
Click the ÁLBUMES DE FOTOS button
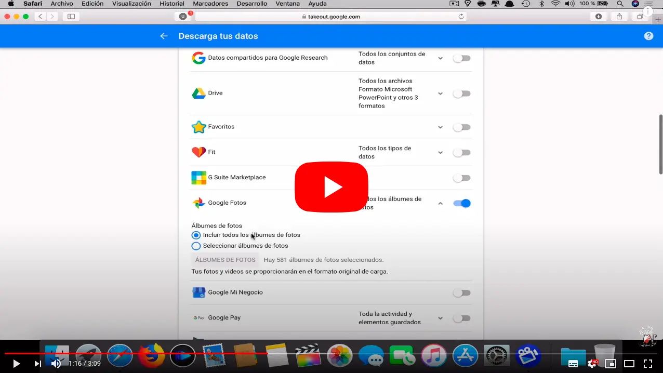click(225, 260)
